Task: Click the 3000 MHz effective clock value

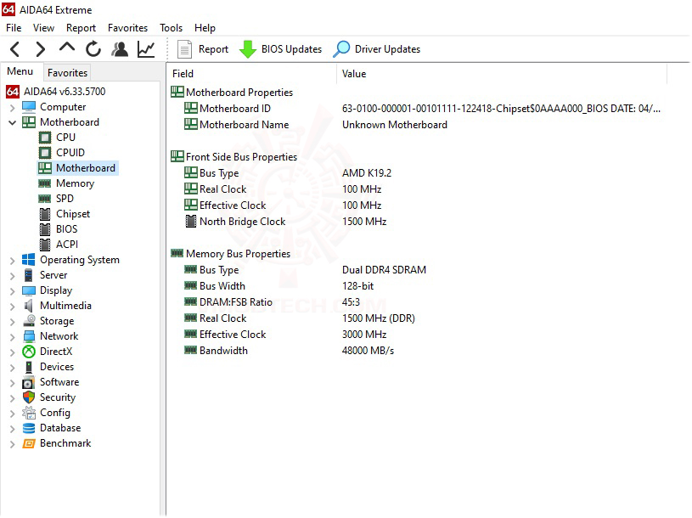Action: click(364, 335)
